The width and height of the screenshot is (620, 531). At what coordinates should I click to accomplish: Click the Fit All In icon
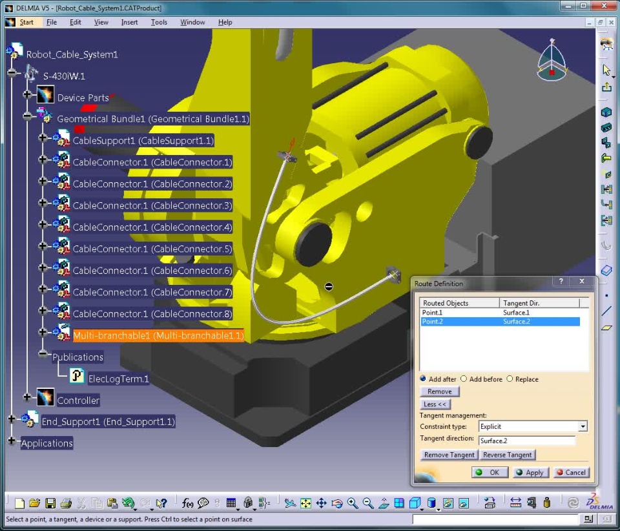(x=305, y=503)
